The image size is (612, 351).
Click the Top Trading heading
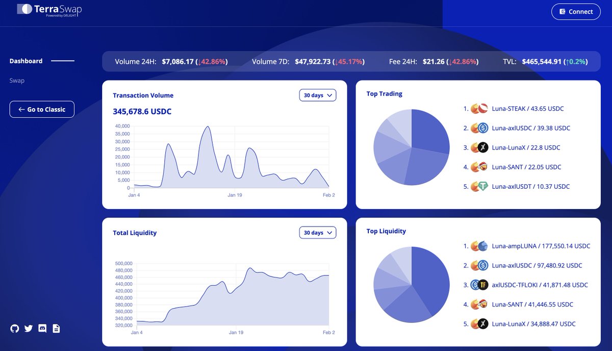point(385,94)
